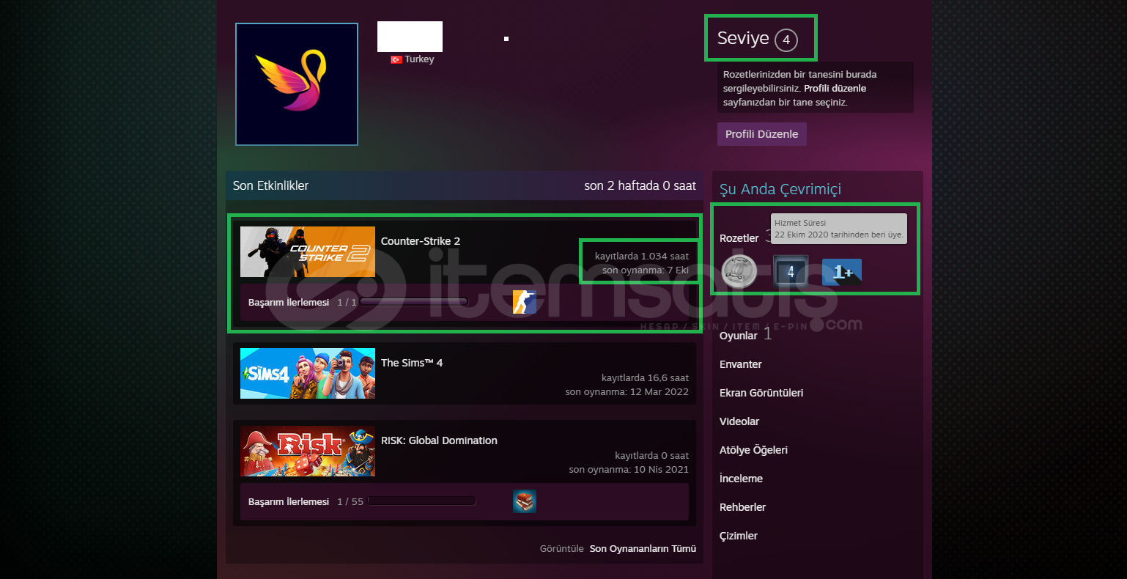Open the silver coin Hizmet Süresi badge
This screenshot has height=579, width=1127.
pos(738,272)
